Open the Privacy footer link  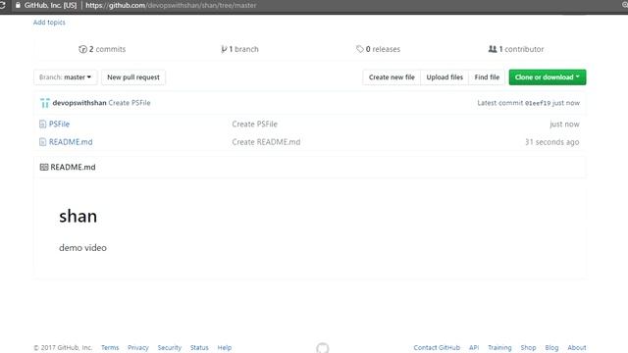(x=138, y=348)
